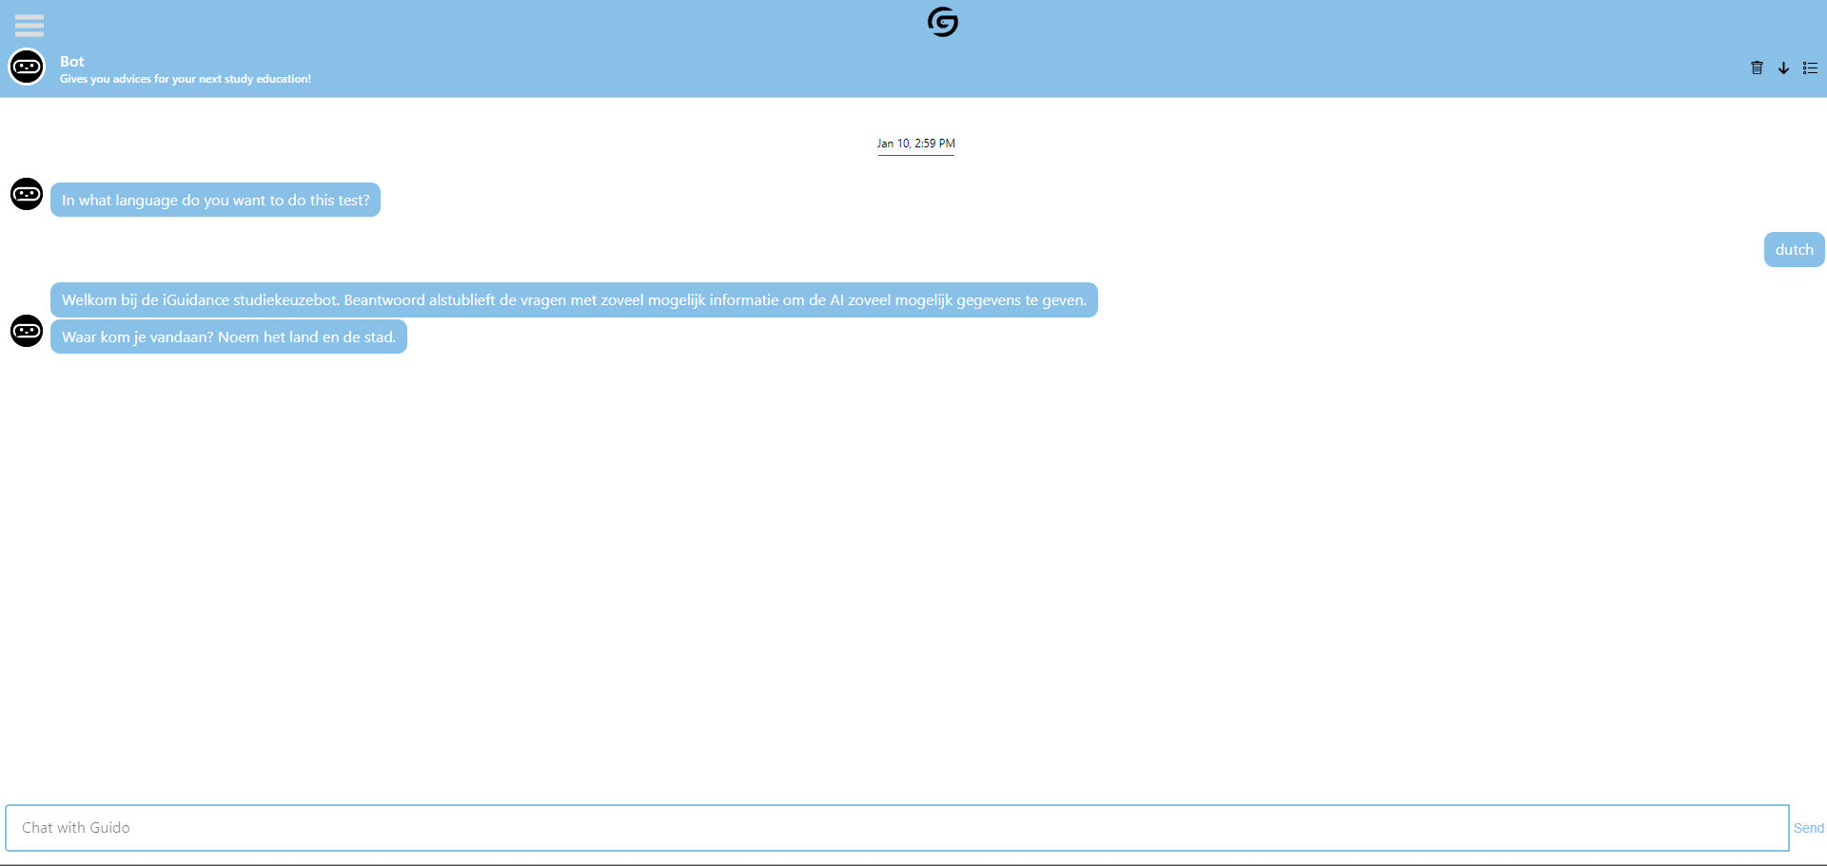Click bot avatar beside Dutch welcome message

tap(27, 331)
